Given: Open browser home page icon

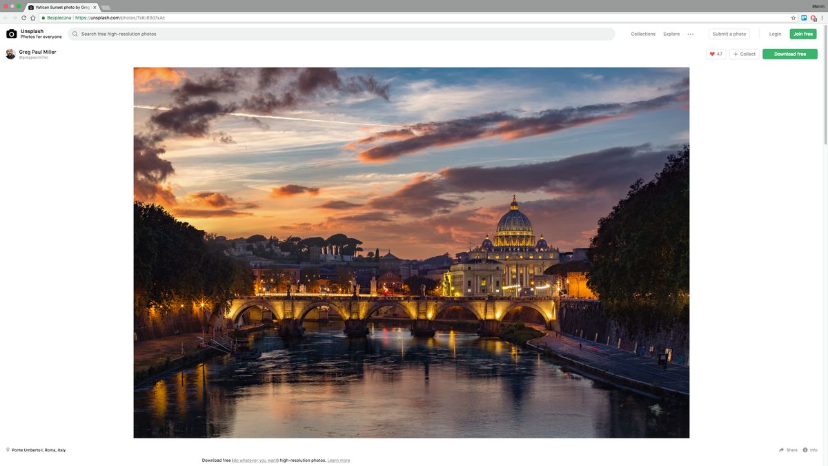Looking at the screenshot, I should (x=33, y=18).
